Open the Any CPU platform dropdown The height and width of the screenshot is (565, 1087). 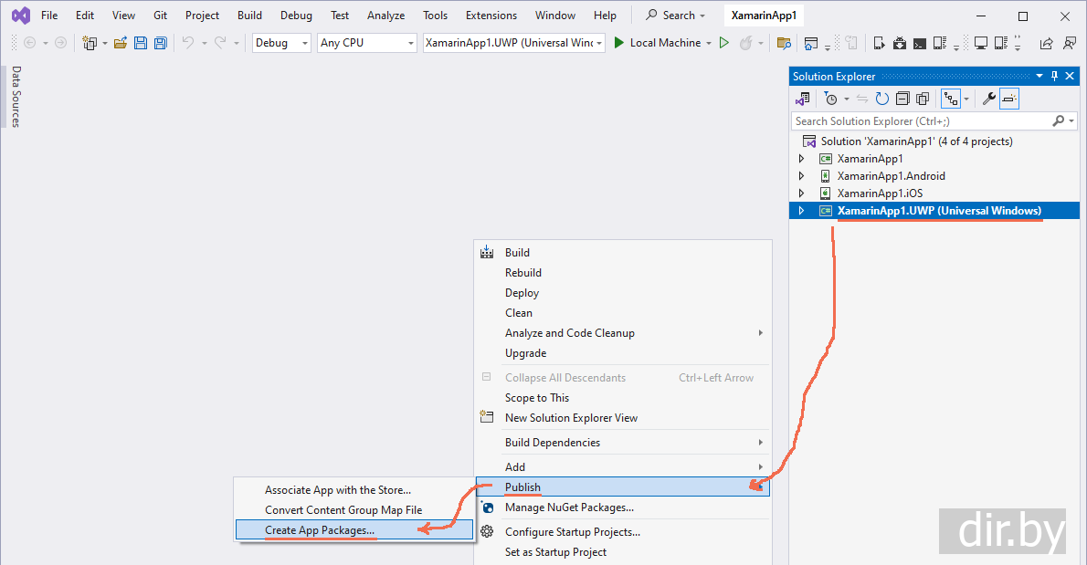pyautogui.click(x=367, y=43)
